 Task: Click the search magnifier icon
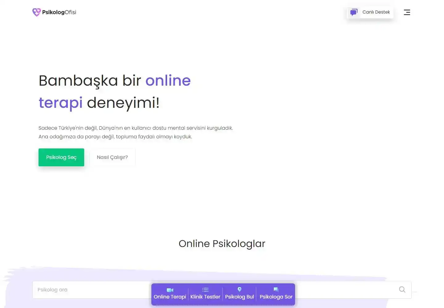coord(402,290)
